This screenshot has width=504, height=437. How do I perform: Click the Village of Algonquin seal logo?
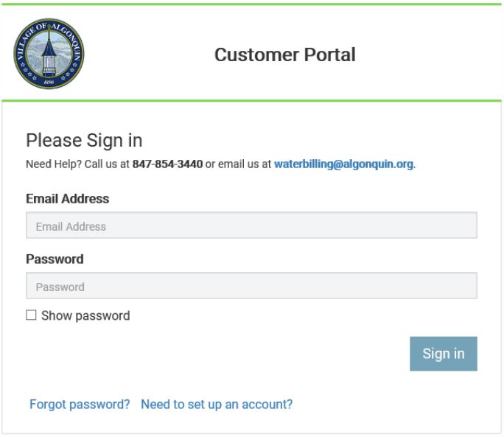49,53
